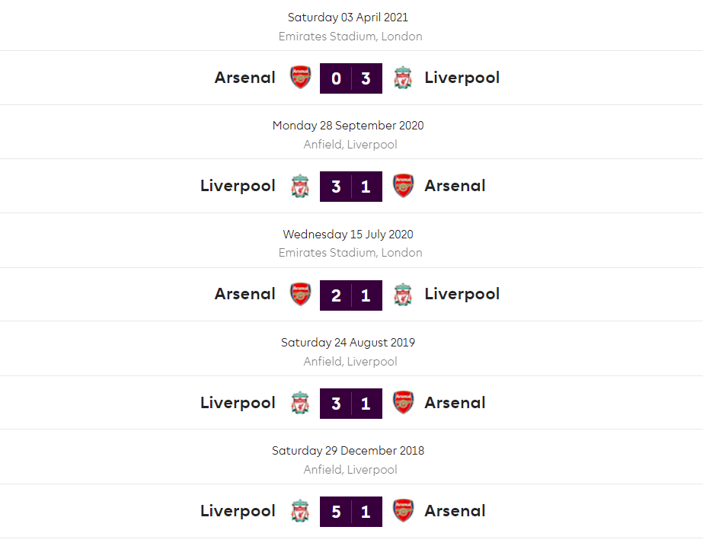The image size is (703, 546).
Task: Click the Liverpool team name in the 0-3 match
Action: point(462,78)
